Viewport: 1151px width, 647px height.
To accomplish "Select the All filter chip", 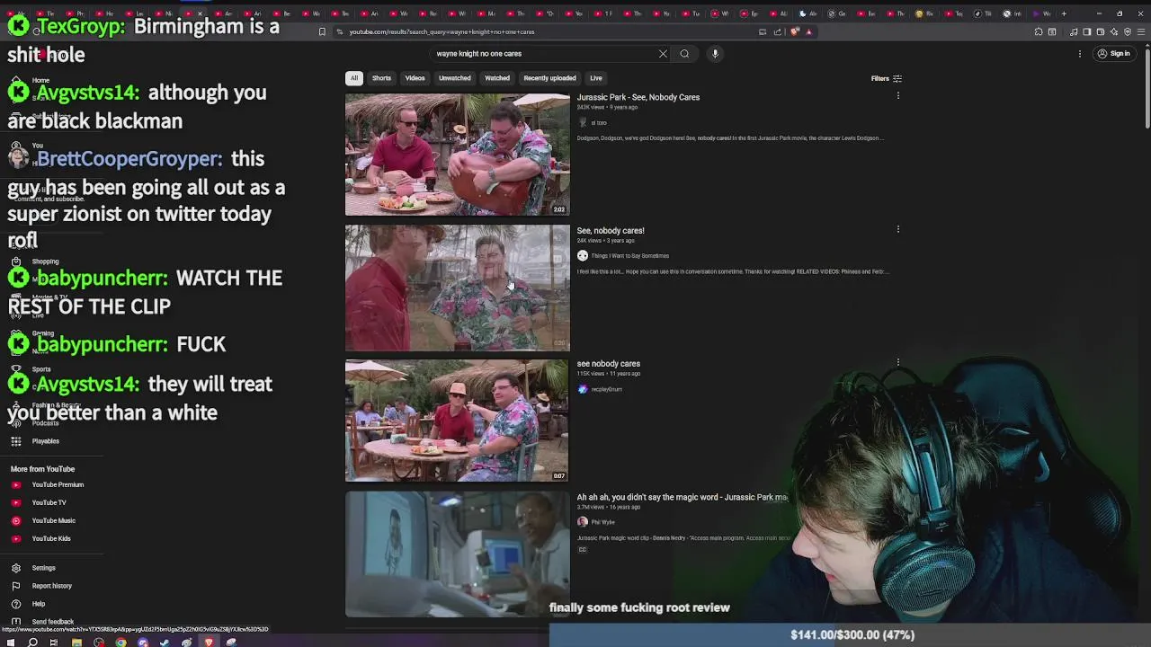I will (354, 78).
